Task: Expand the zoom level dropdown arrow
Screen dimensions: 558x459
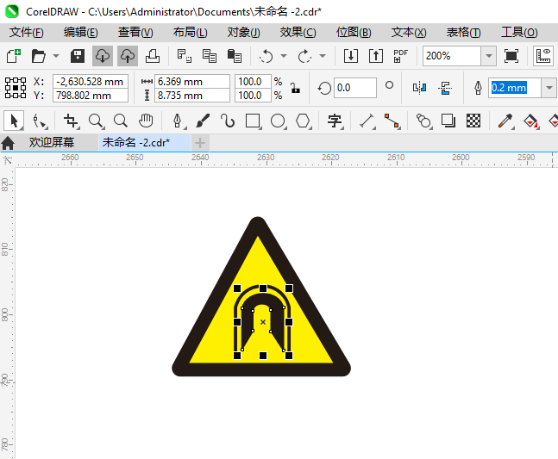Action: pos(489,56)
